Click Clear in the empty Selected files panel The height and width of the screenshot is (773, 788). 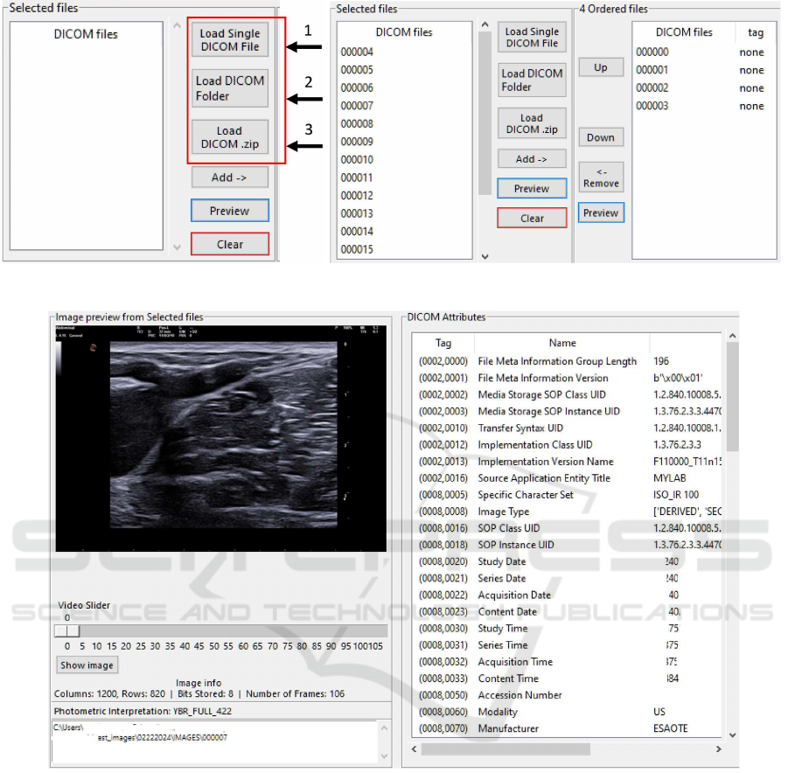230,244
